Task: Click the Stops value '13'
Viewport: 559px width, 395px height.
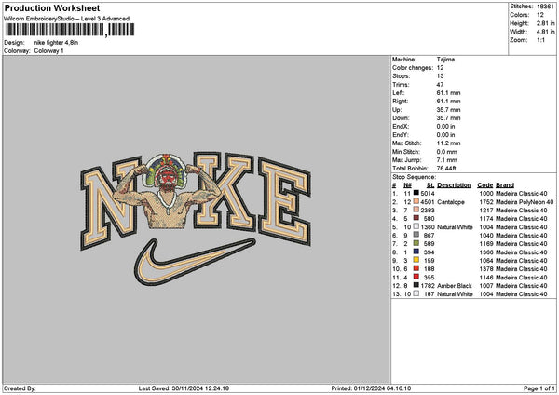Action: click(441, 76)
